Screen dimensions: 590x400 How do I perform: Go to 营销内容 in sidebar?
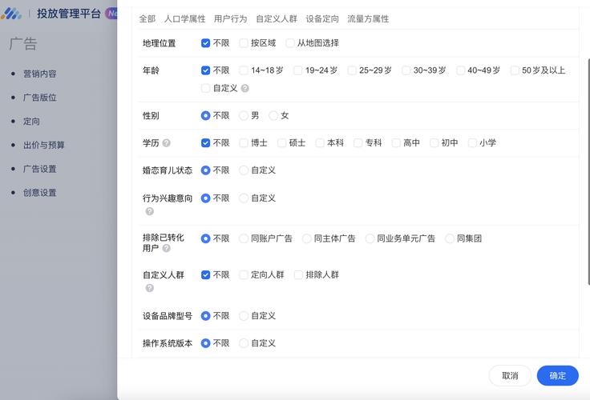point(39,74)
